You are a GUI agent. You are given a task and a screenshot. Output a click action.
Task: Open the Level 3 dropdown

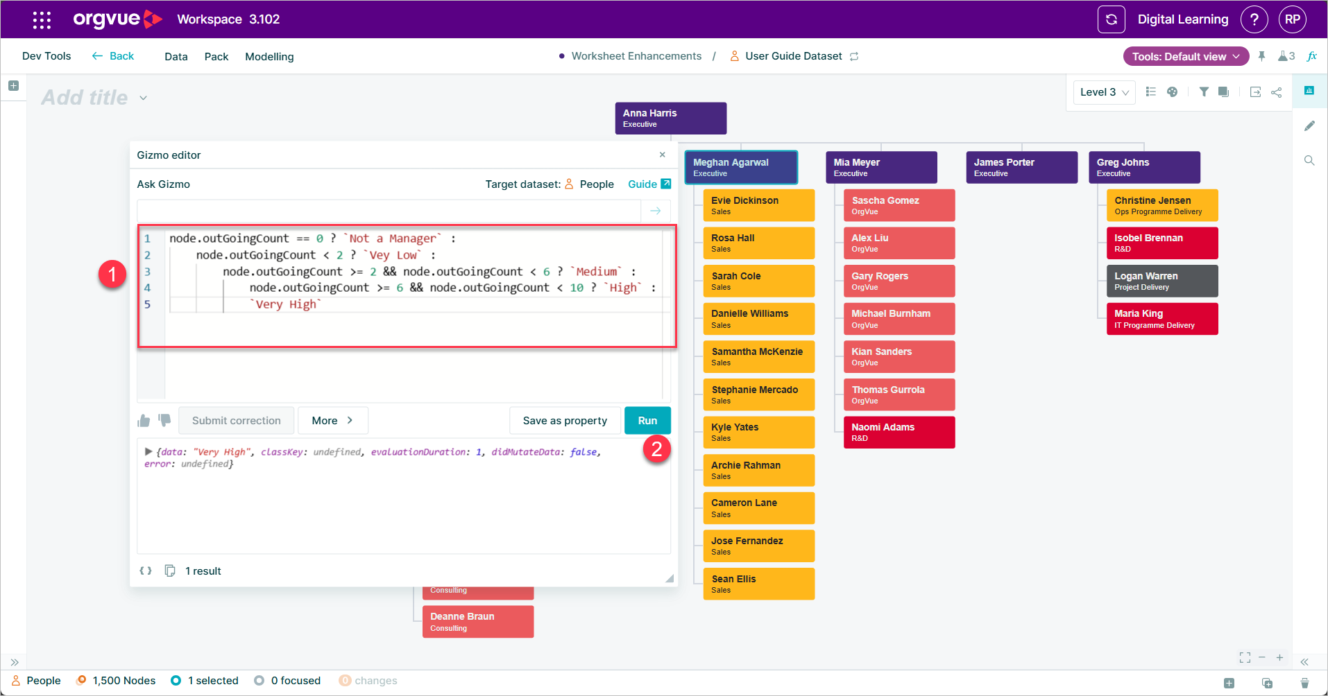click(x=1104, y=92)
